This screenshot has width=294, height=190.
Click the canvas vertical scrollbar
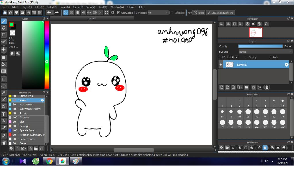(215, 85)
